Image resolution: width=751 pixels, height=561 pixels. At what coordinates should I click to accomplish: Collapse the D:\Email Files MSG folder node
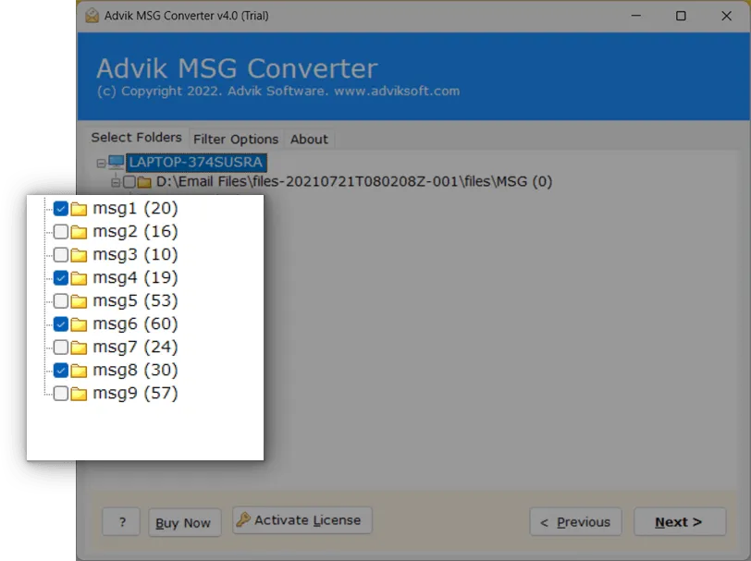(x=116, y=182)
